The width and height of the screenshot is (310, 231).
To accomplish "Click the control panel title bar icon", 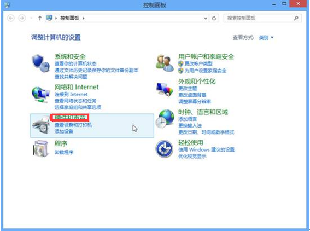I will [x=7, y=4].
